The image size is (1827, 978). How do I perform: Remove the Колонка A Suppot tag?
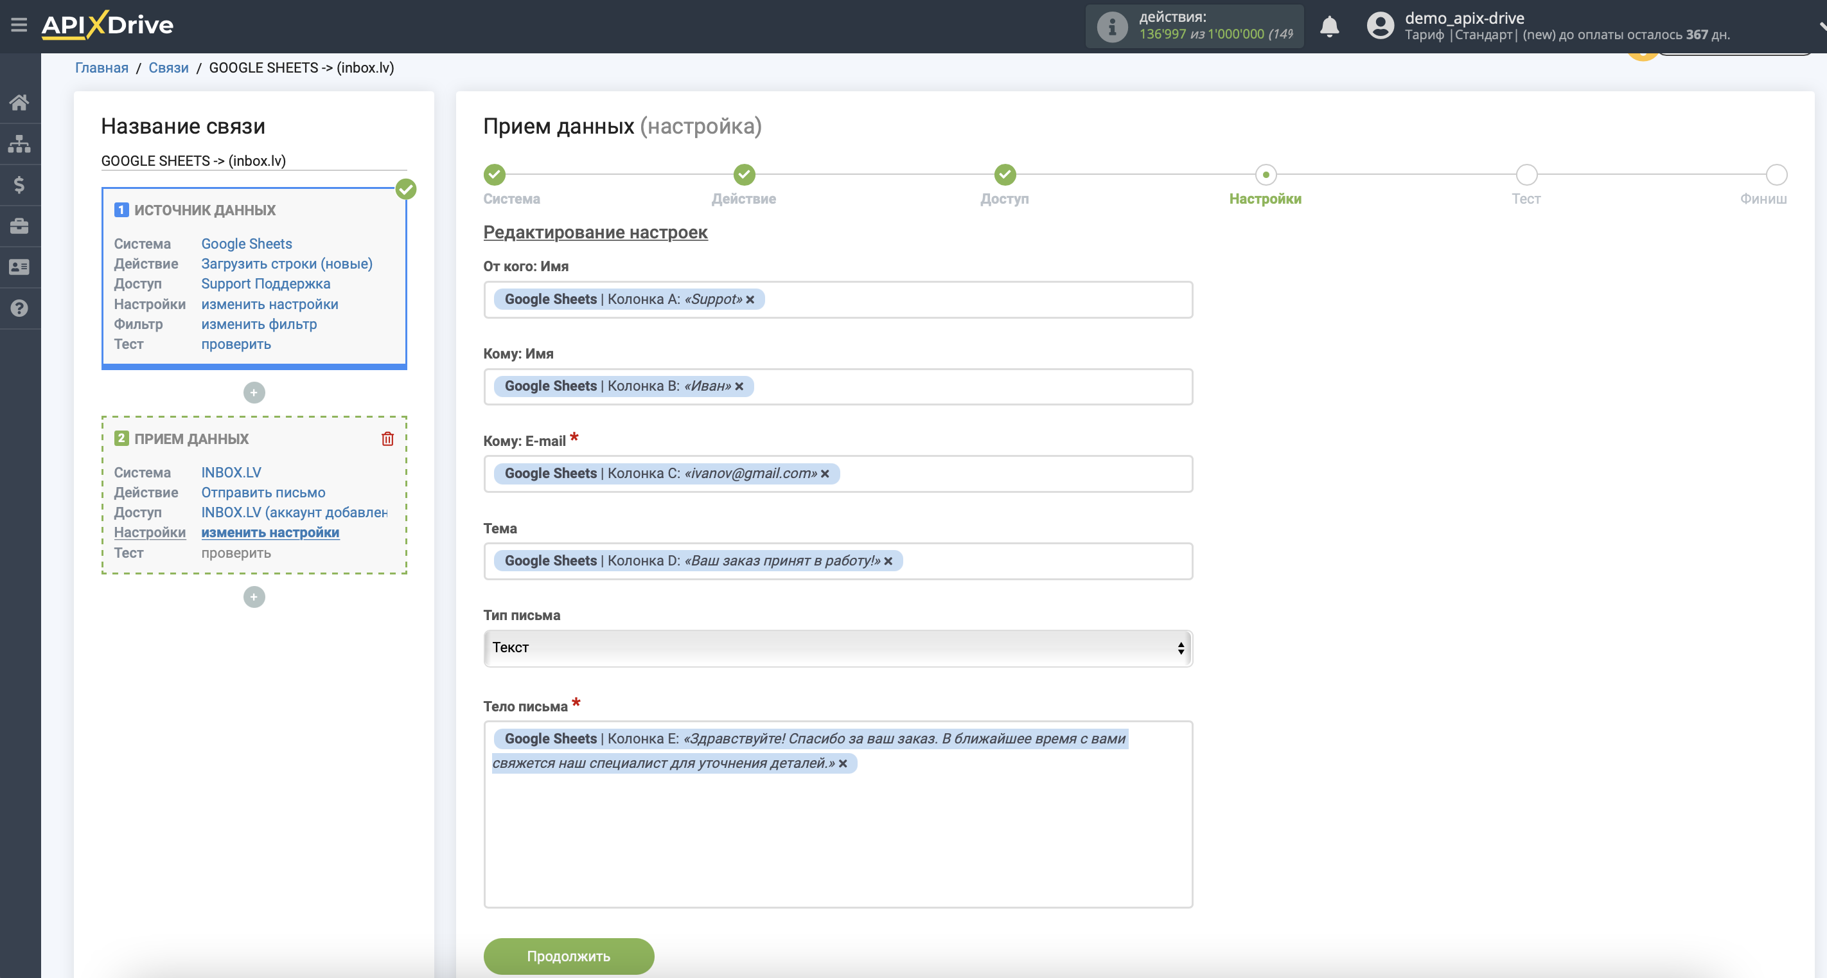coord(750,299)
